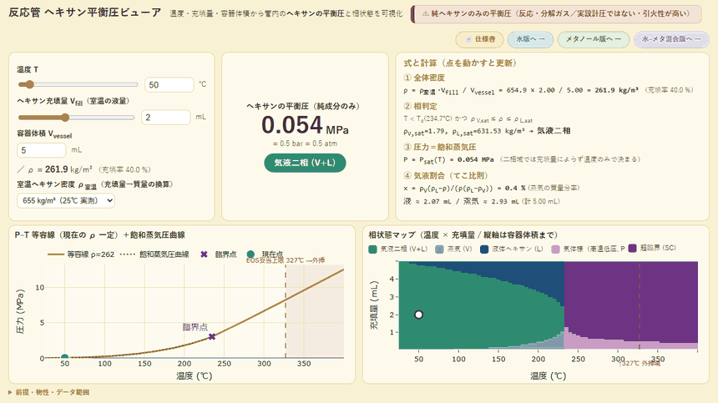The height and width of the screenshot is (403, 718).
Task: Toggle the 臨界点 legend marker
Action: point(218,254)
